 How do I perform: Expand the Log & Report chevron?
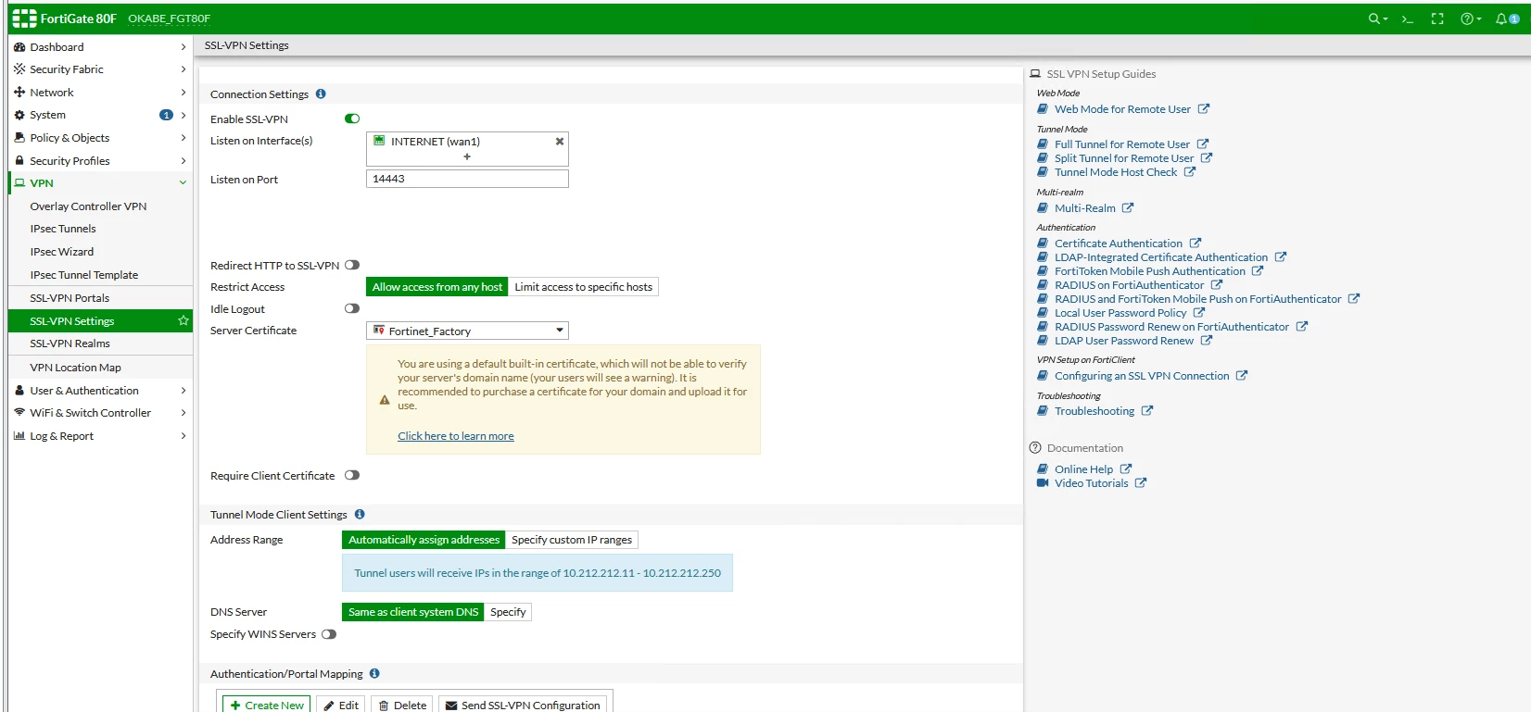point(183,436)
